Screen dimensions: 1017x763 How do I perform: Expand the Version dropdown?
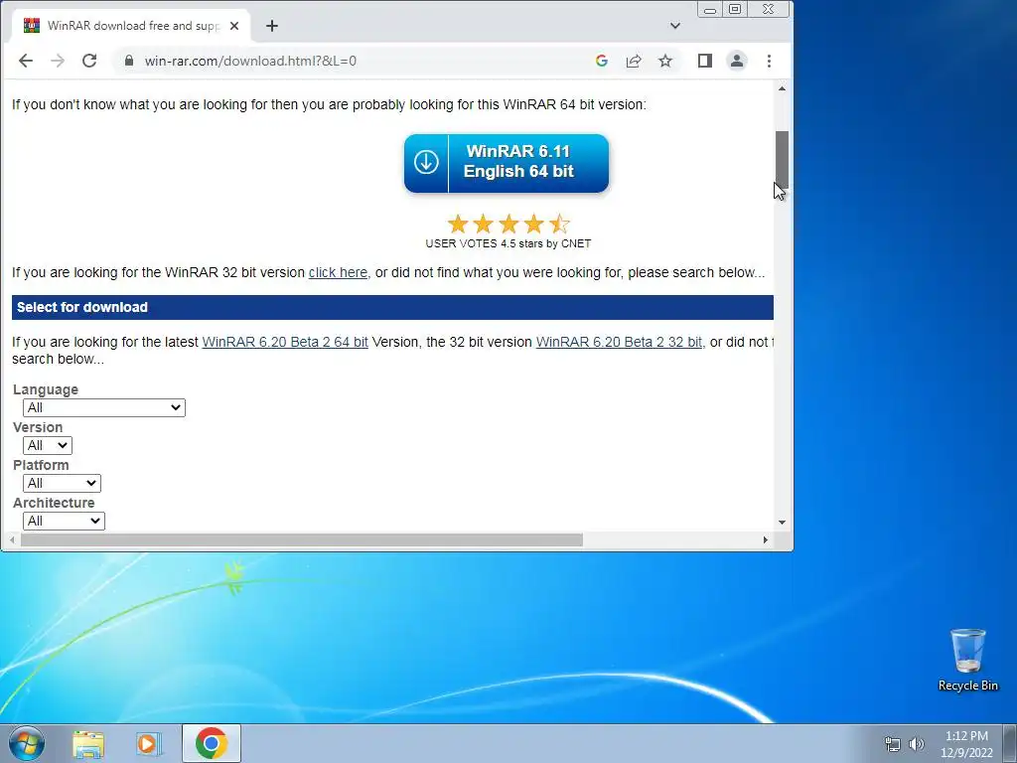click(48, 445)
